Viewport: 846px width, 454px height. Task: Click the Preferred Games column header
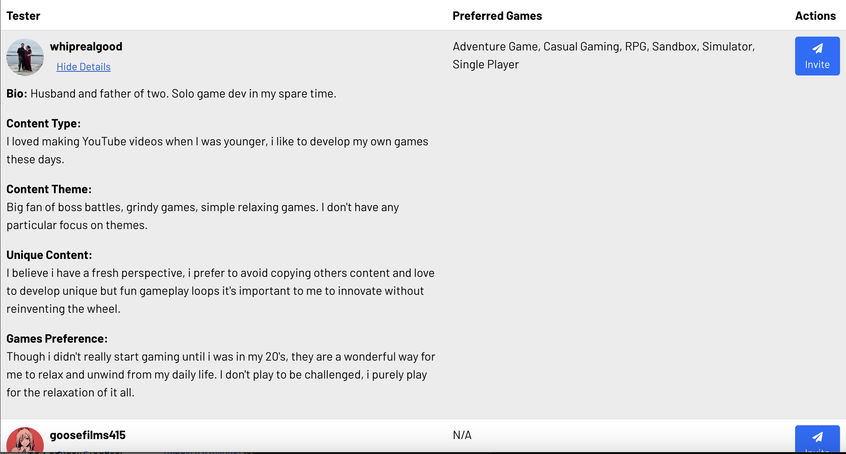[x=497, y=16]
